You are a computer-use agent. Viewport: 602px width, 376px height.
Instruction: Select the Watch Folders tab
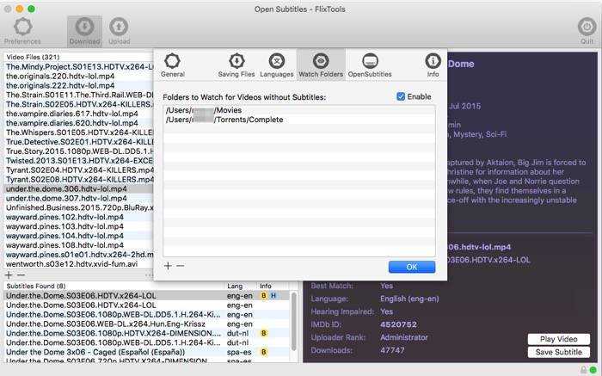321,65
